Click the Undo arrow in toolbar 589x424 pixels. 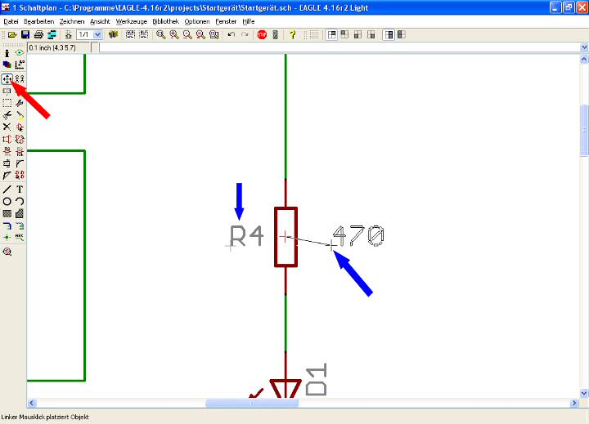pos(231,35)
